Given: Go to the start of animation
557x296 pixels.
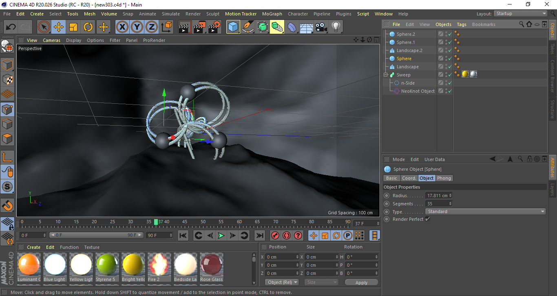Looking at the screenshot, I should (x=183, y=235).
